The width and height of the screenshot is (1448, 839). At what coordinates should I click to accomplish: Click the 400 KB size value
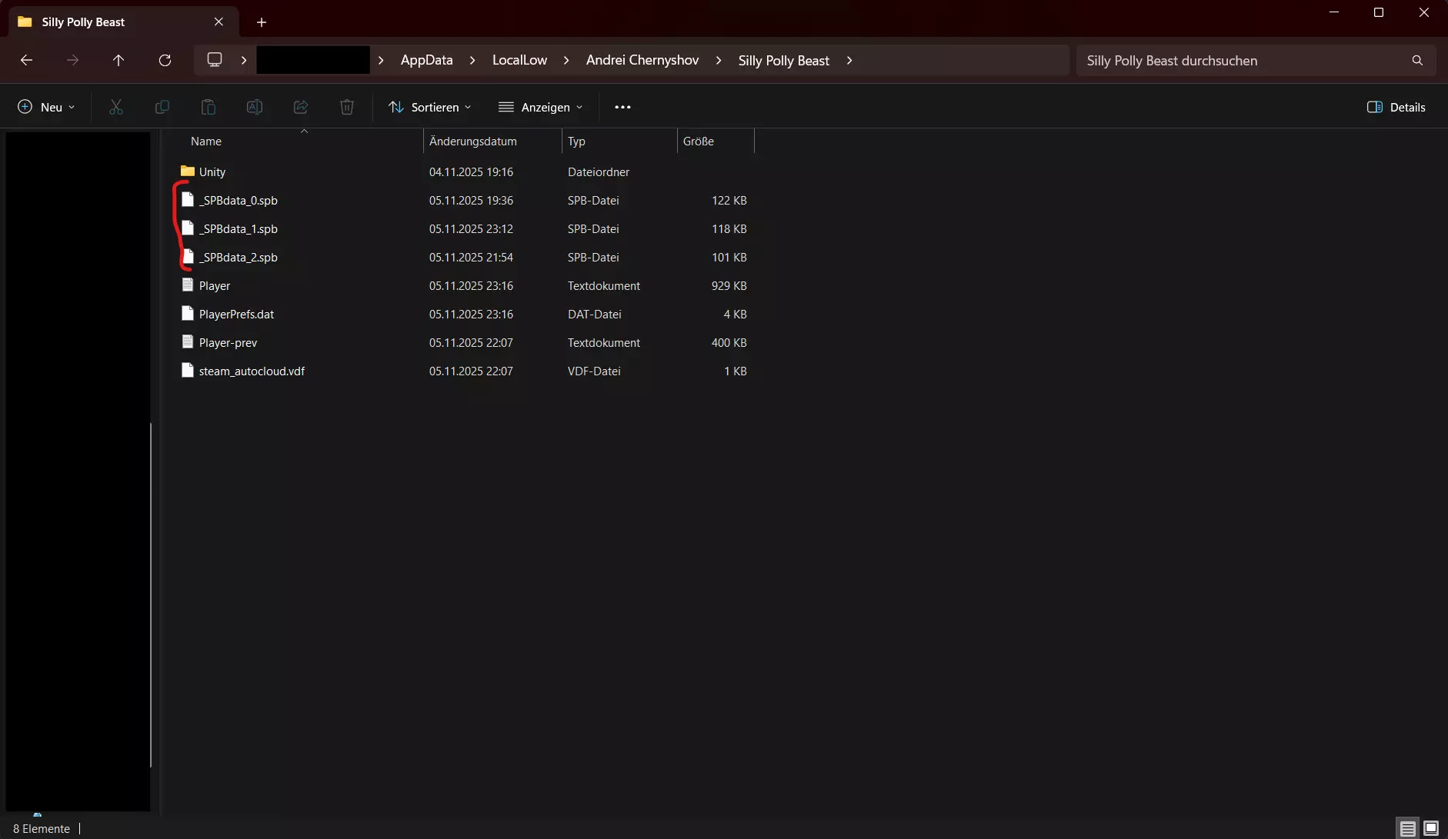click(729, 342)
